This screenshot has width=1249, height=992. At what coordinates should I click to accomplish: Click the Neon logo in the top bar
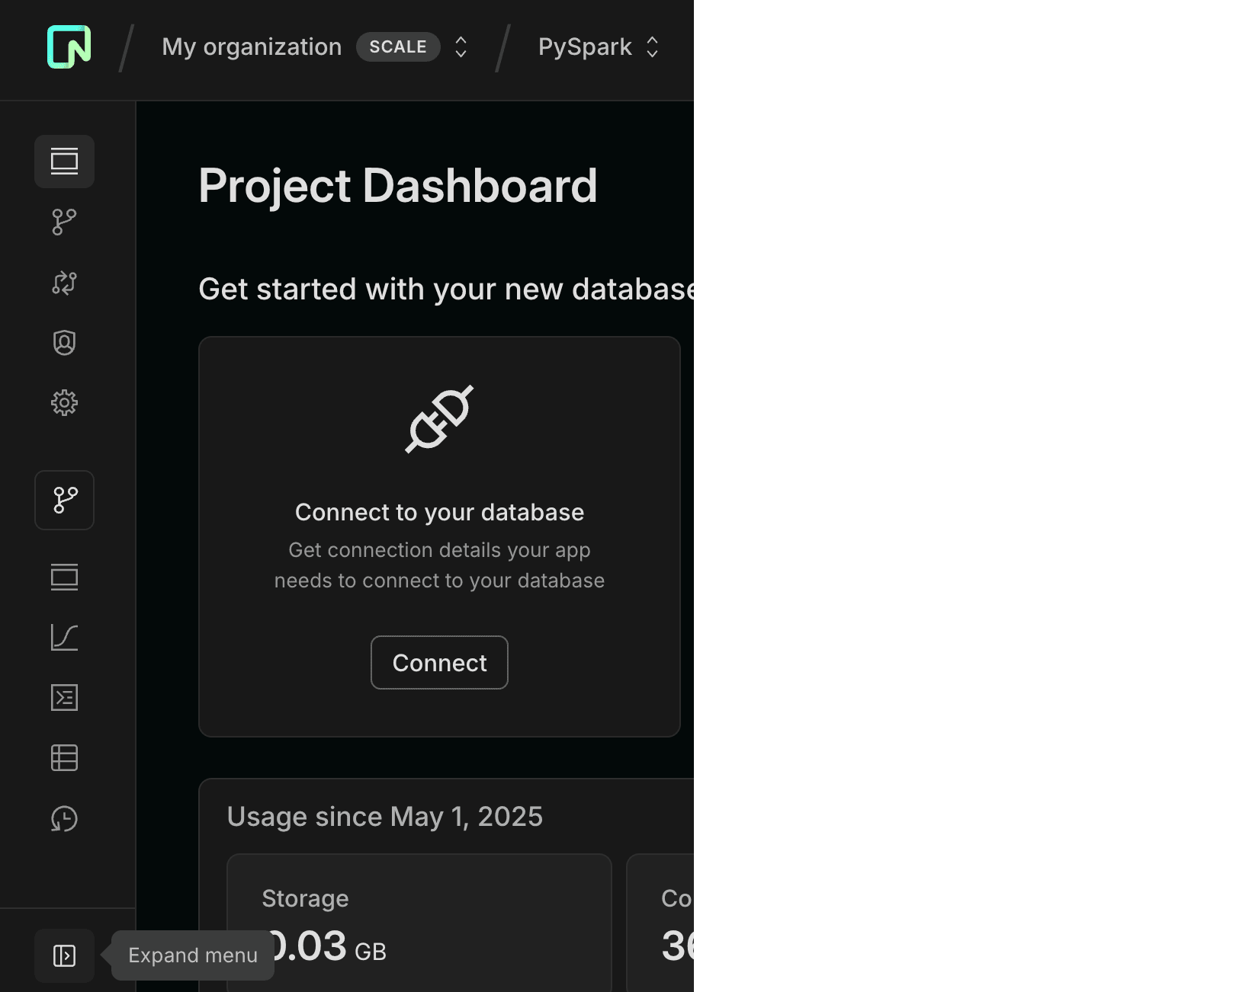click(68, 46)
